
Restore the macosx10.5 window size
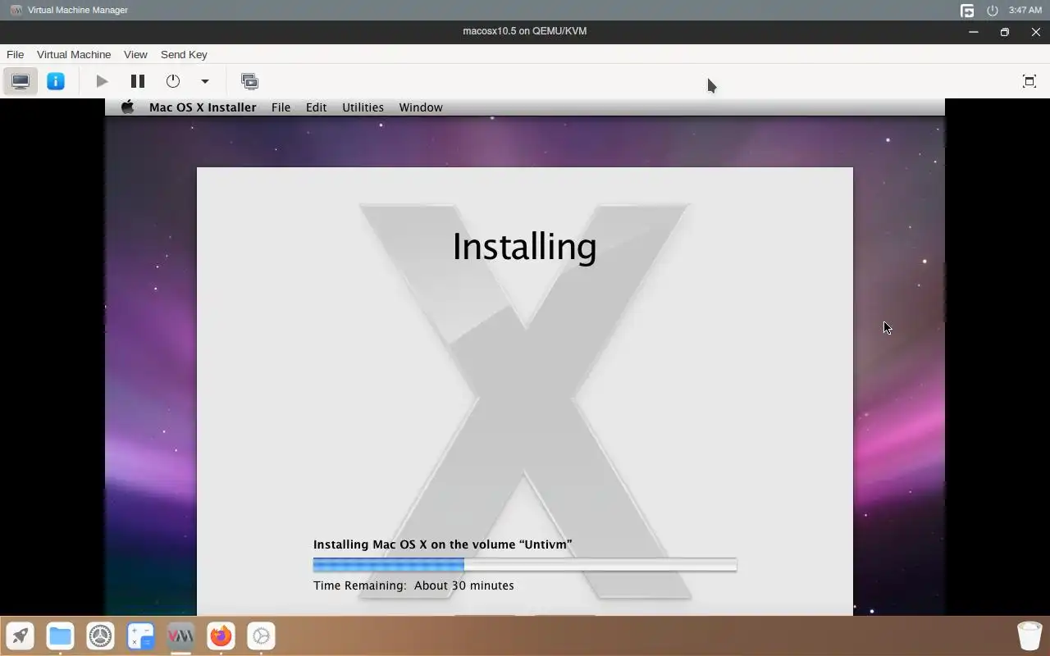point(1005,32)
